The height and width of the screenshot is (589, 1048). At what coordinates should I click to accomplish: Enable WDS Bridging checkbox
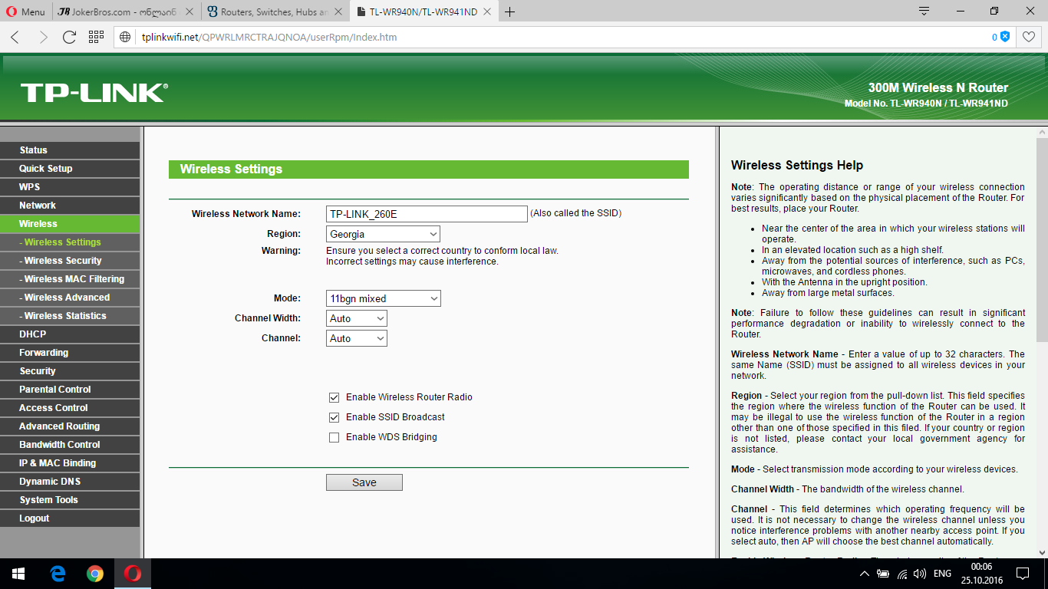[334, 437]
